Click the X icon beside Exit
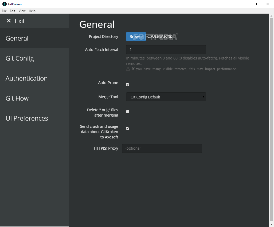Screen dimensions: 274x227 click(x=9, y=21)
